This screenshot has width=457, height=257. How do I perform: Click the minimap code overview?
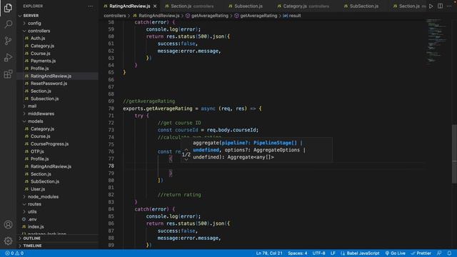pyautogui.click(x=437, y=41)
